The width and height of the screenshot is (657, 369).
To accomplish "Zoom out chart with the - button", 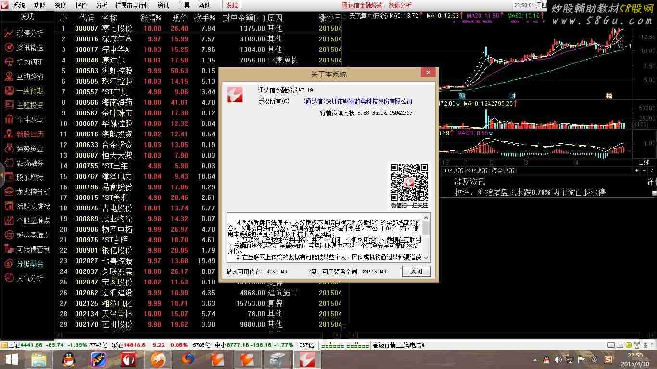I will click(644, 171).
